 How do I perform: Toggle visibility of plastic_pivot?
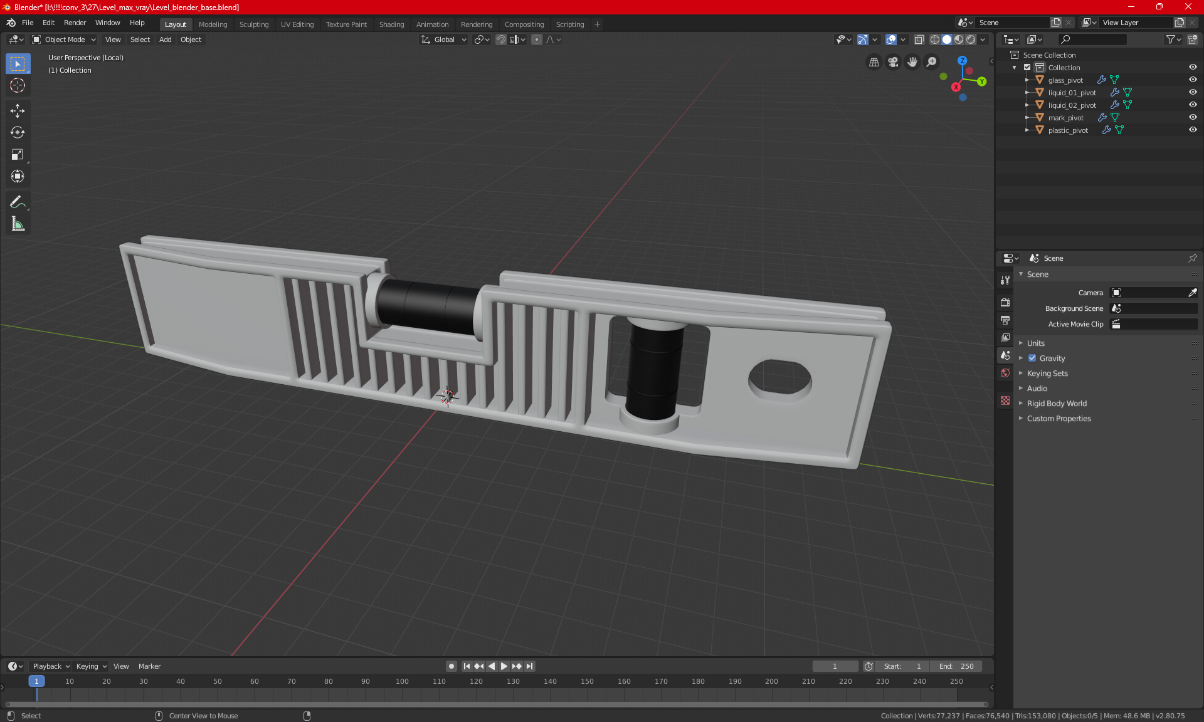[x=1193, y=130]
